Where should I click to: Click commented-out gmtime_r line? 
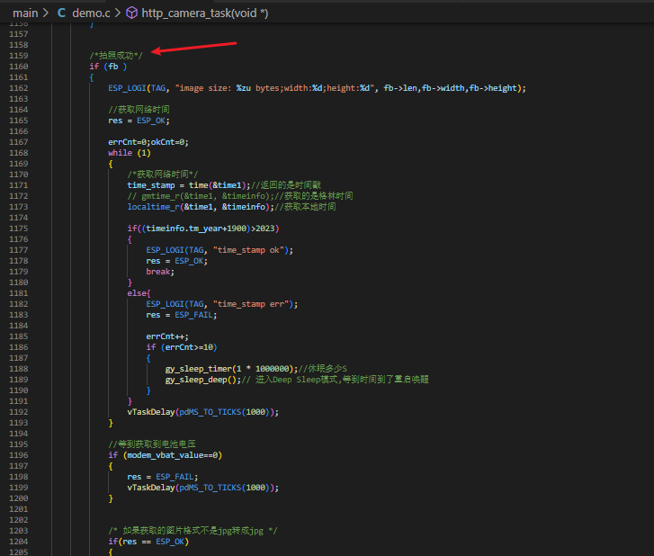240,196
